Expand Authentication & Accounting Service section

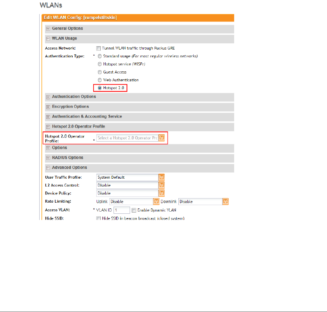(48, 117)
